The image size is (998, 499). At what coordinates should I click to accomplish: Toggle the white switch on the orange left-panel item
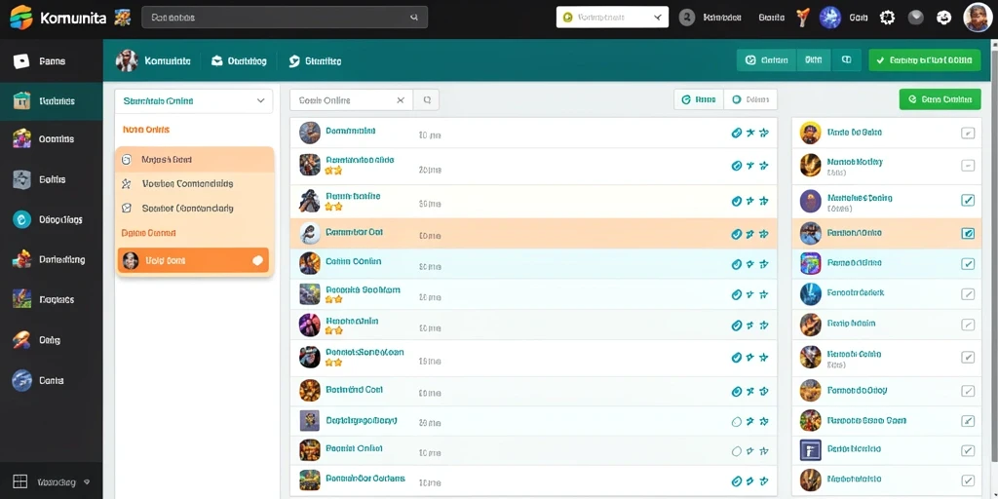257,260
